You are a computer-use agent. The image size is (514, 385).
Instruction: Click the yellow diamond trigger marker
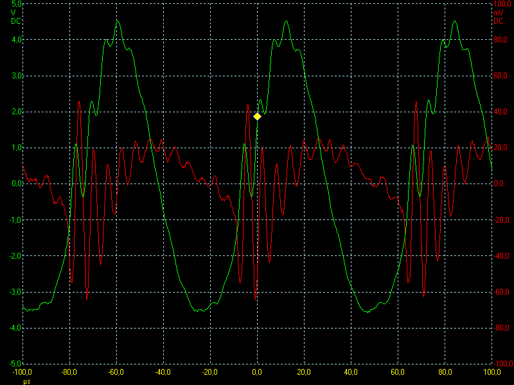257,116
